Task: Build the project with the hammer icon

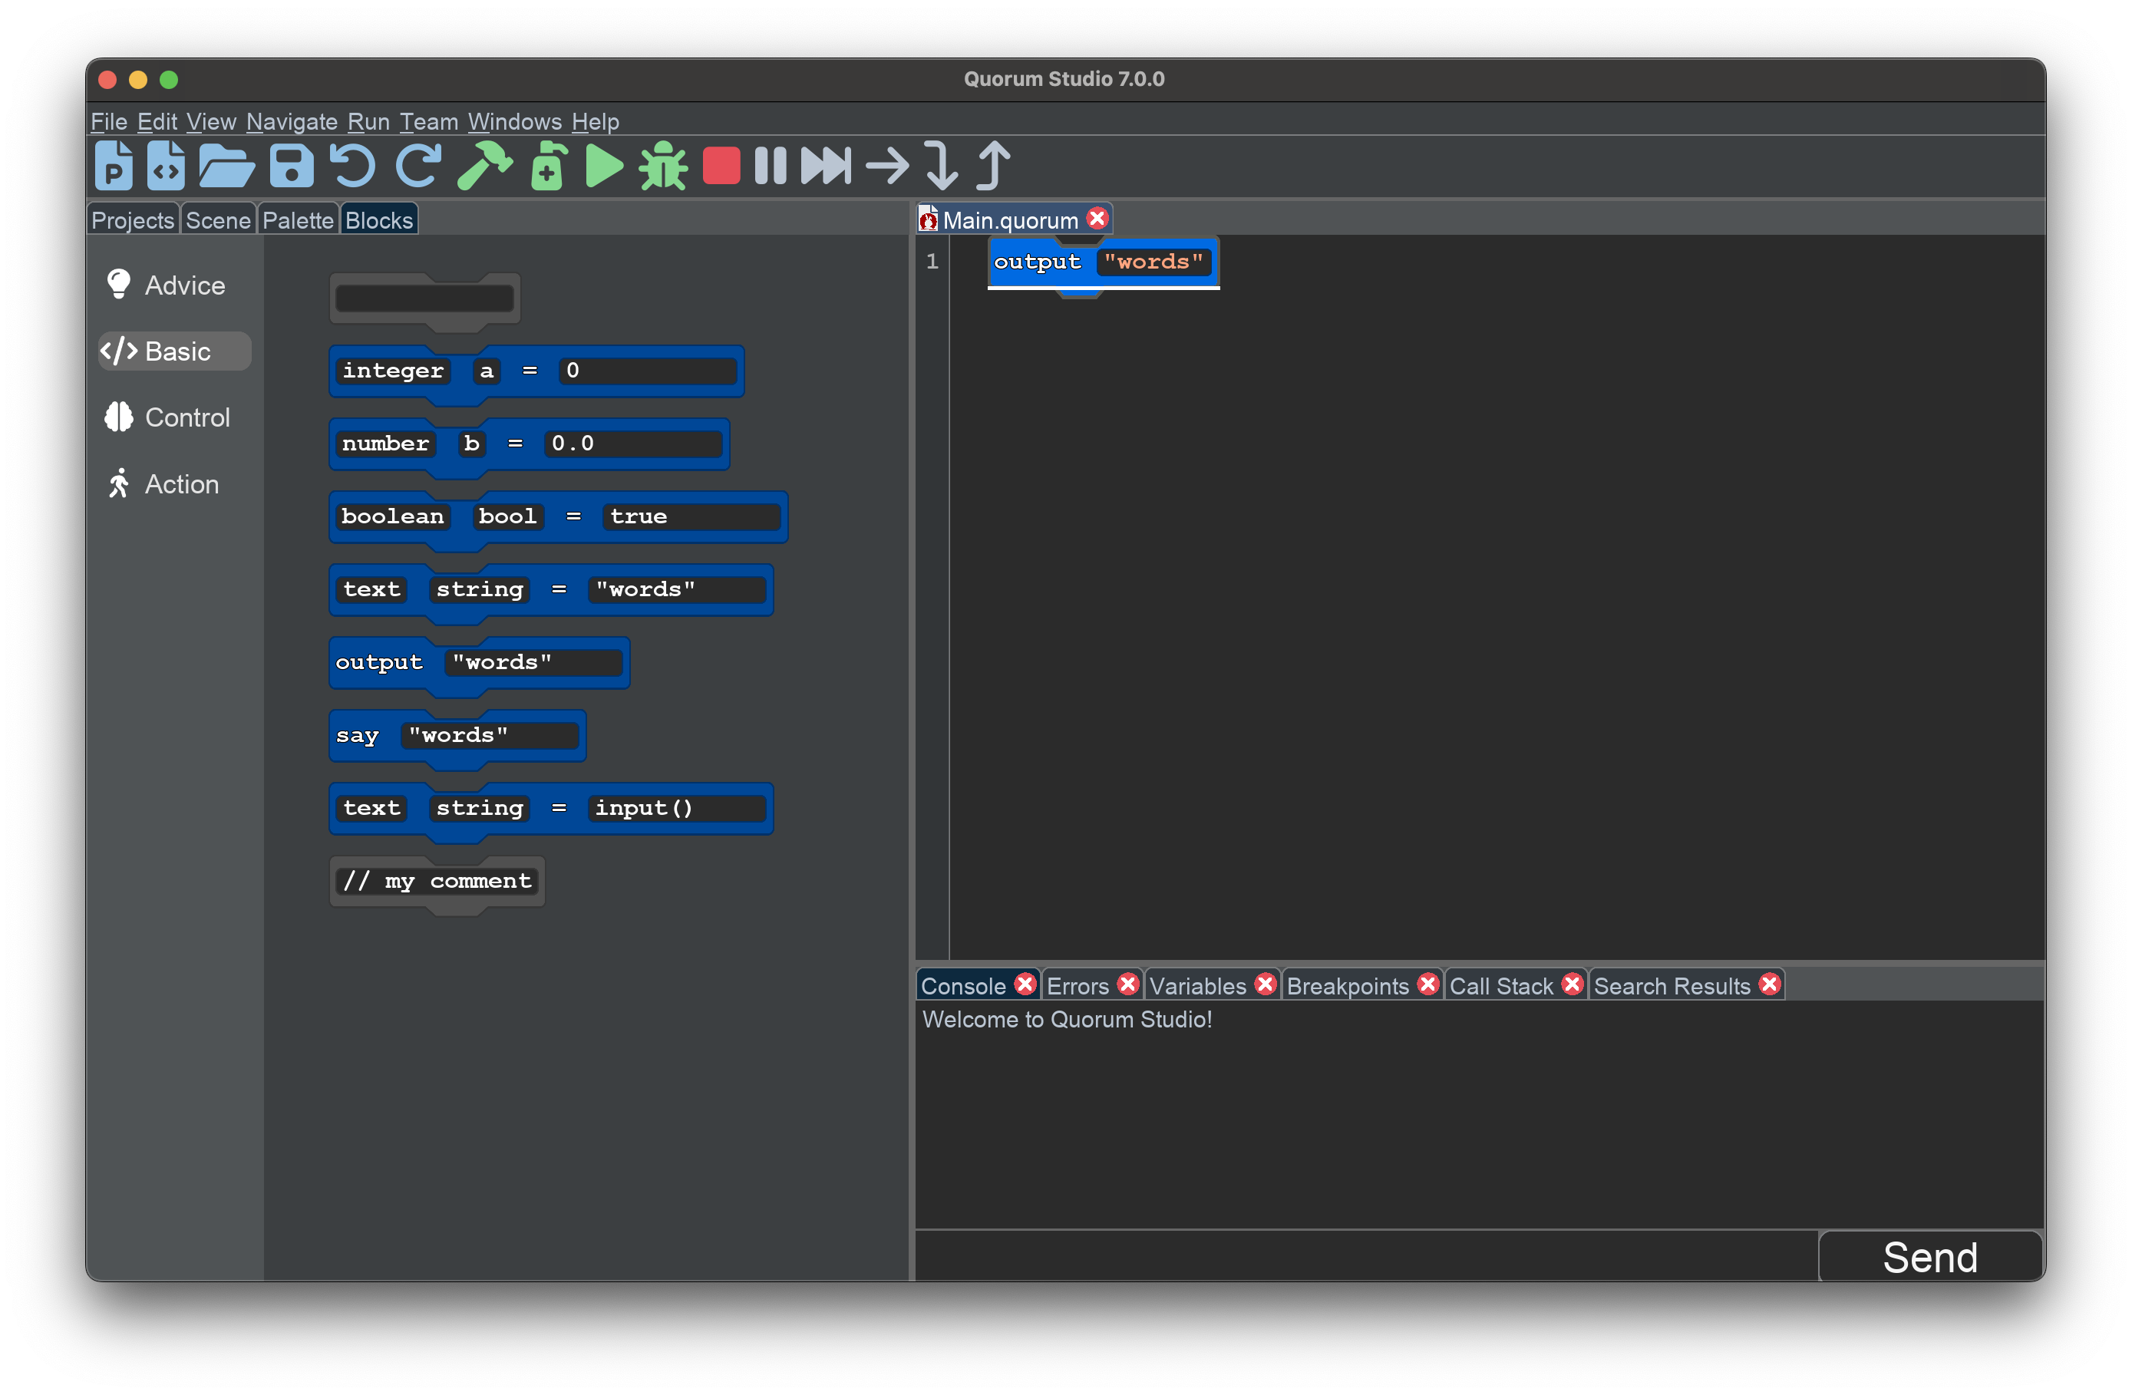Action: point(483,166)
